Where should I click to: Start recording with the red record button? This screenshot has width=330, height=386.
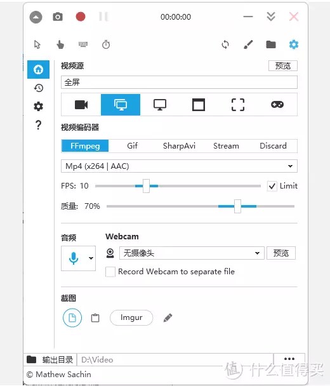click(x=81, y=17)
